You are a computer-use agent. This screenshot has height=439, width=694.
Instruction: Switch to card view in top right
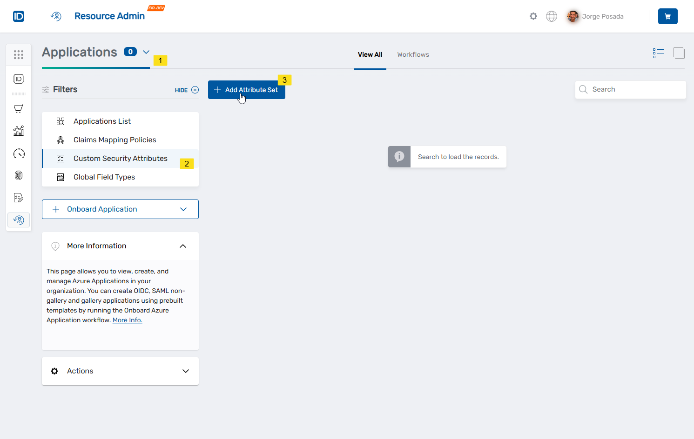679,53
